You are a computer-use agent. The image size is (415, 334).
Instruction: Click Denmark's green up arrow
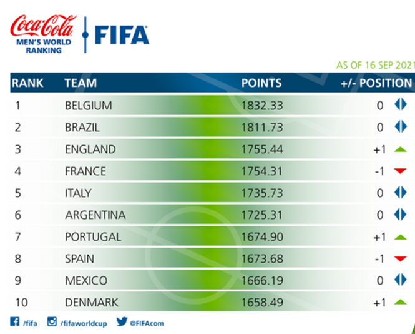coord(400,302)
